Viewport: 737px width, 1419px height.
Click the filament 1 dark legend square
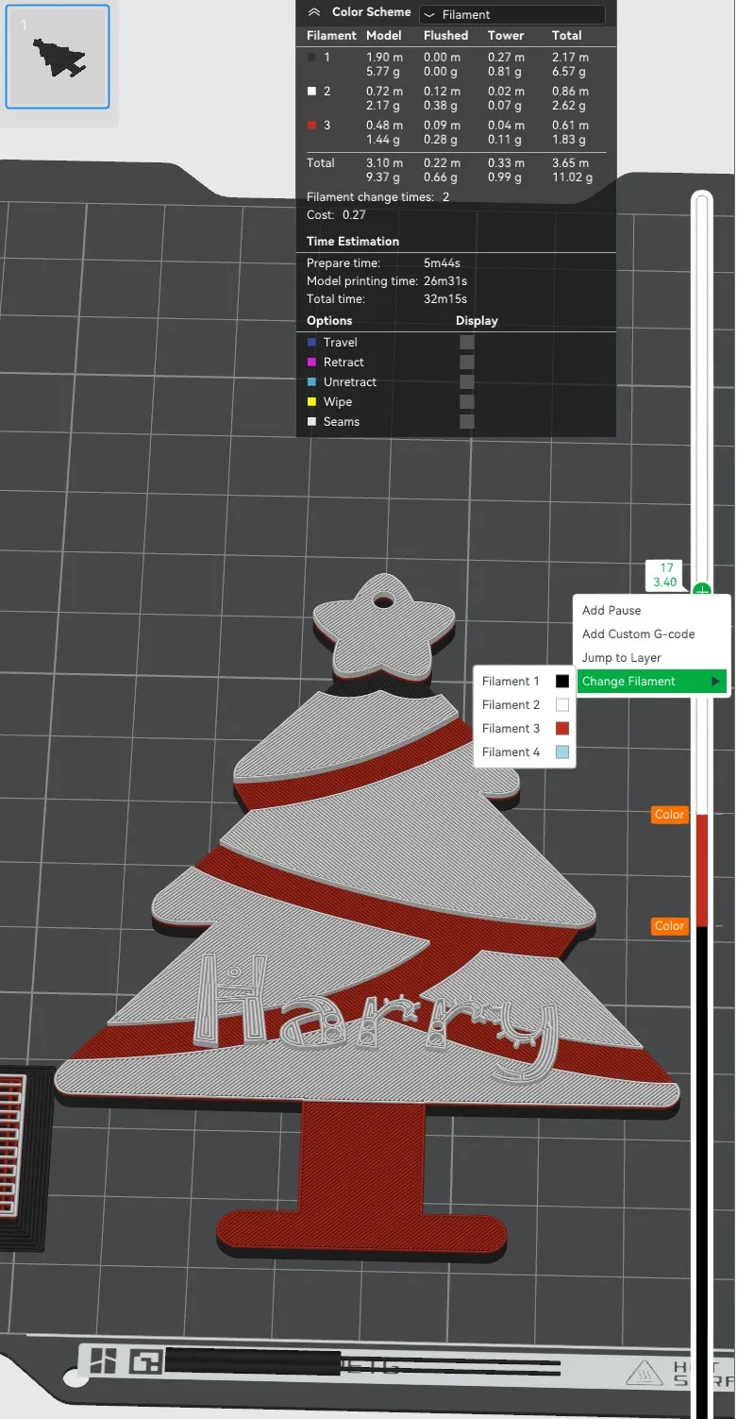point(312,58)
